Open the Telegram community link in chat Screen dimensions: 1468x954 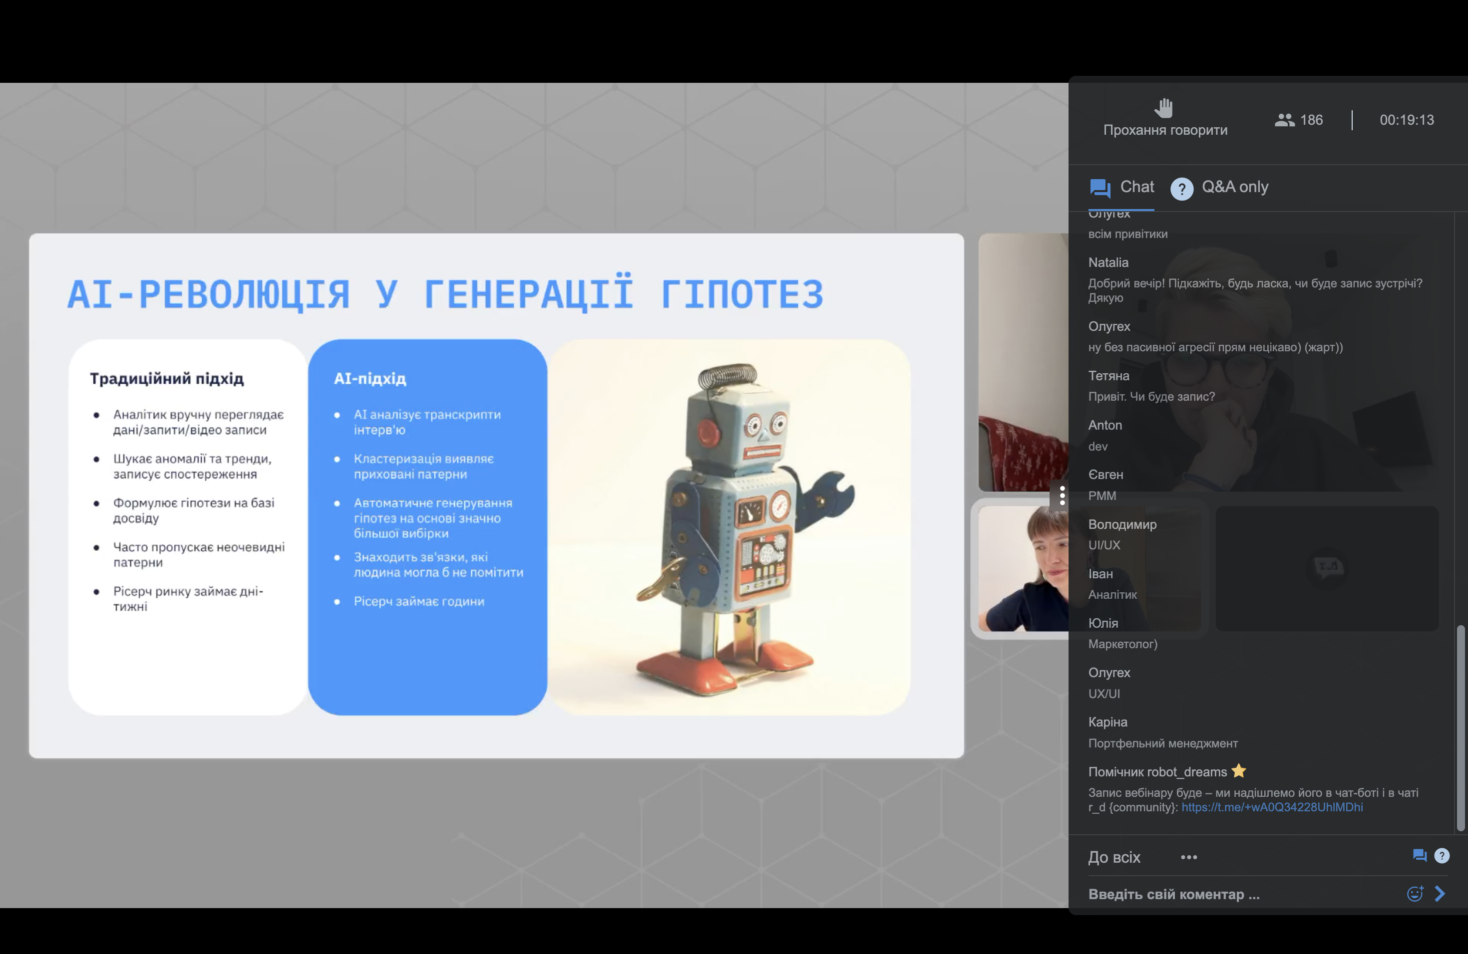[1272, 807]
